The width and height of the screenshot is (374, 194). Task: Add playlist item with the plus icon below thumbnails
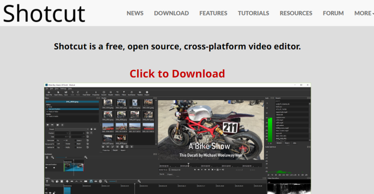(x=103, y=147)
